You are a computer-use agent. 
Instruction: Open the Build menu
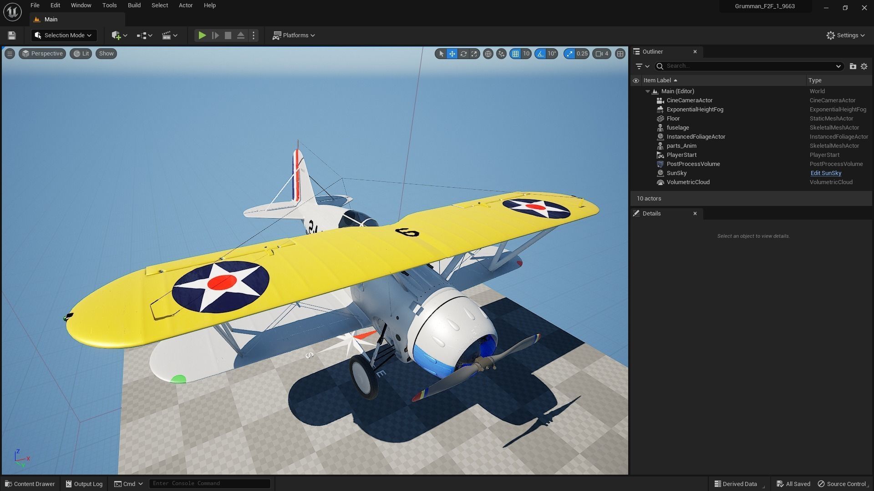pyautogui.click(x=134, y=5)
